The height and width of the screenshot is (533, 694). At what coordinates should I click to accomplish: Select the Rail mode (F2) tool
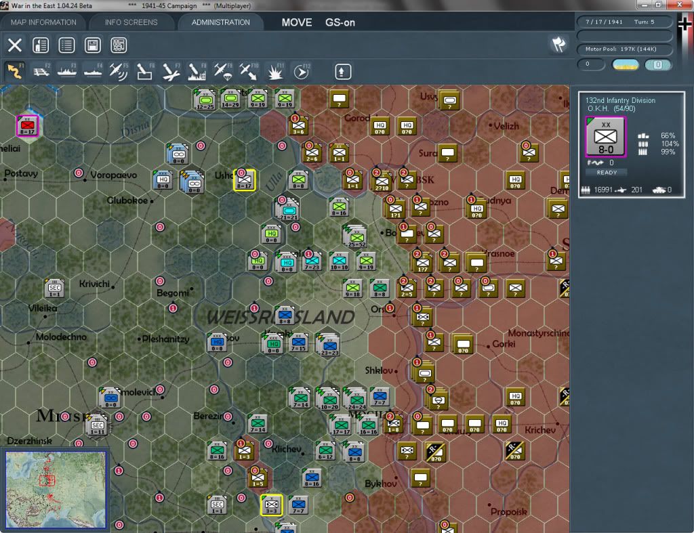click(41, 71)
